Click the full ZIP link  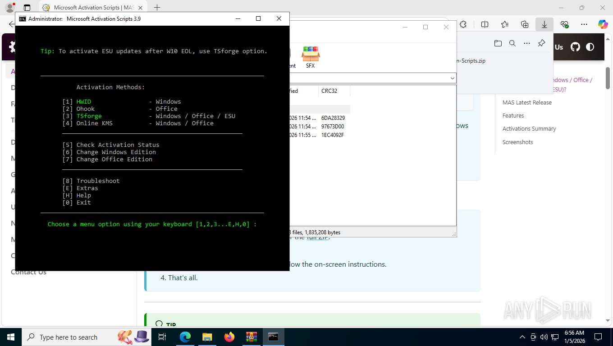pos(317,237)
